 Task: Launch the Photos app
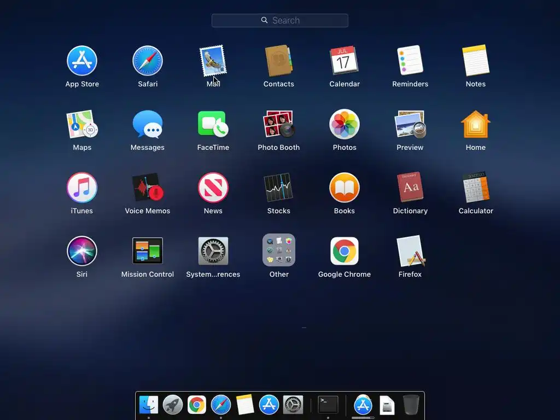pyautogui.click(x=345, y=124)
